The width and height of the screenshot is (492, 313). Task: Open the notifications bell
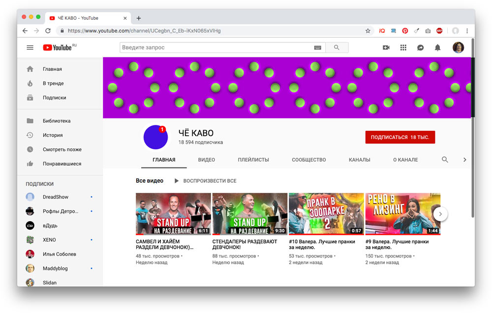click(x=437, y=48)
